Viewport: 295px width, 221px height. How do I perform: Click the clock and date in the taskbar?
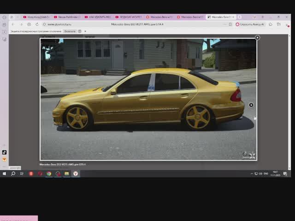coord(275,174)
